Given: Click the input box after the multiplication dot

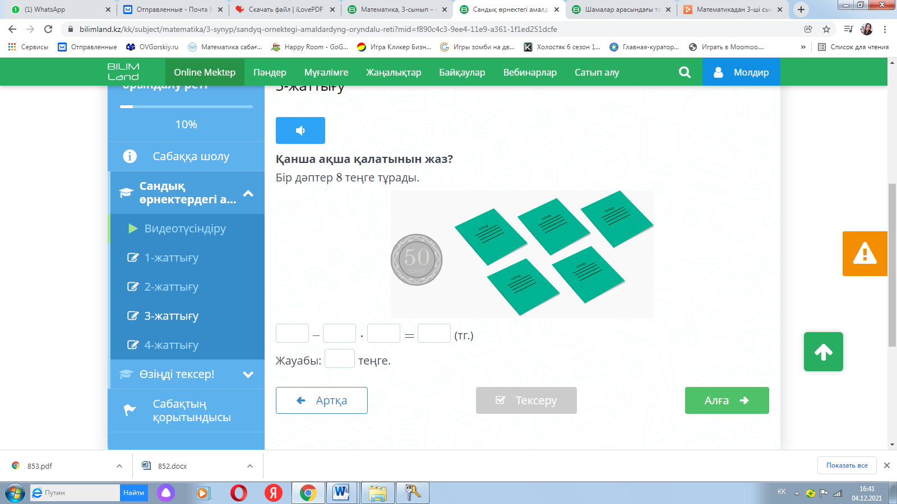Looking at the screenshot, I should [383, 333].
